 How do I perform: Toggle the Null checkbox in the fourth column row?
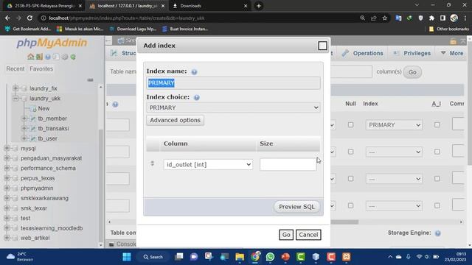pyautogui.click(x=351, y=206)
